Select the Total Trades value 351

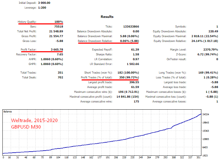[60, 73]
